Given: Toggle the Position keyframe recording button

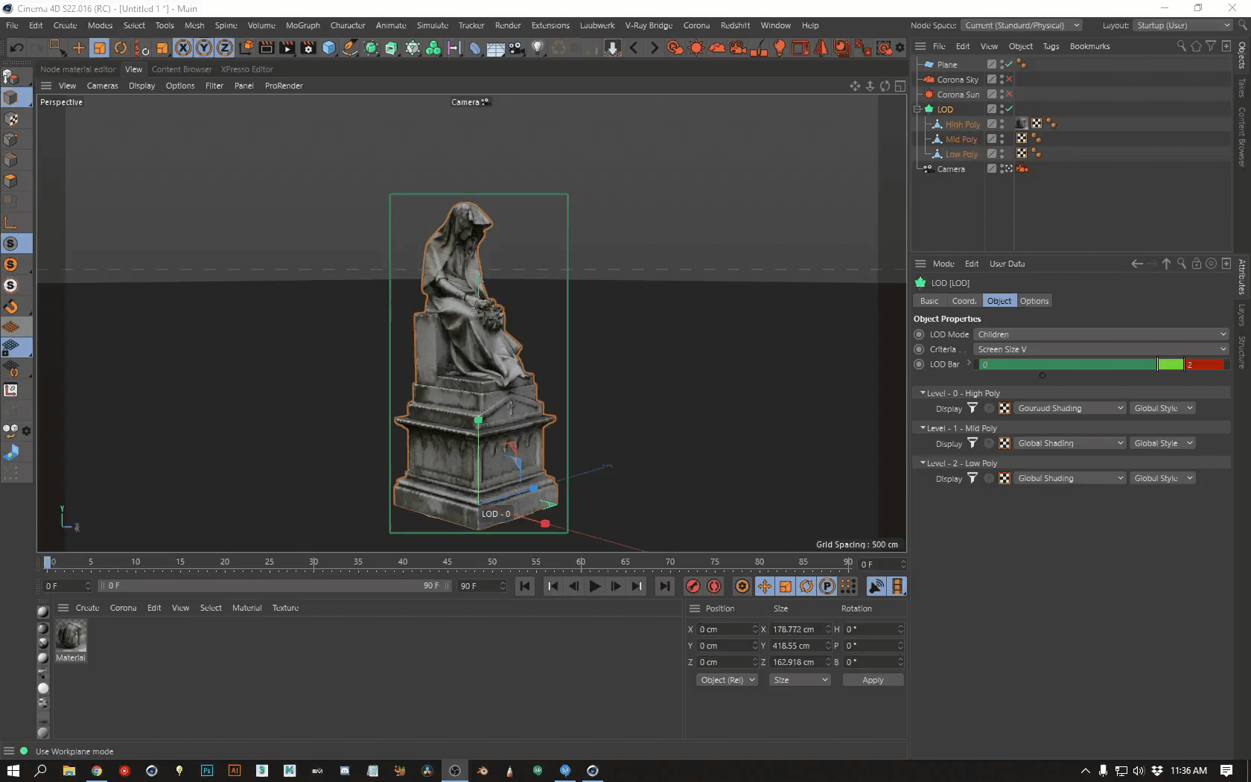Looking at the screenshot, I should point(765,586).
